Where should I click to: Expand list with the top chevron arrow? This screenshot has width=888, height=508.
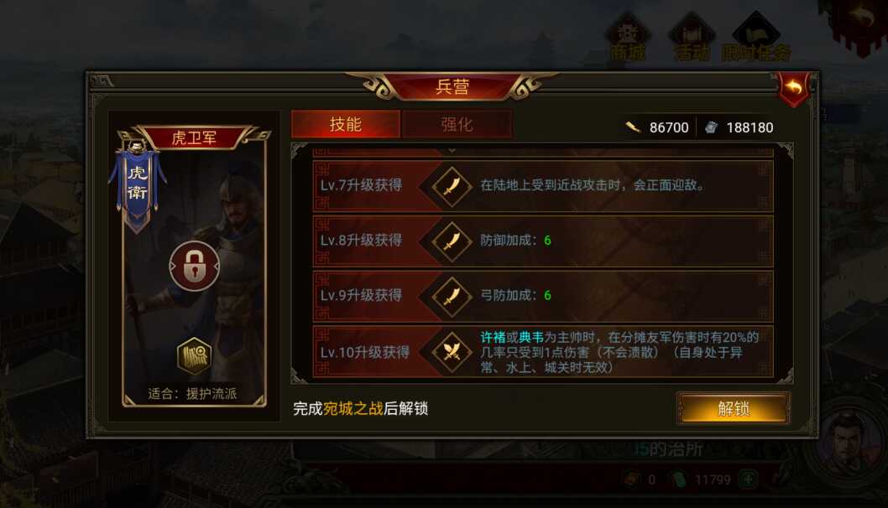(x=452, y=151)
